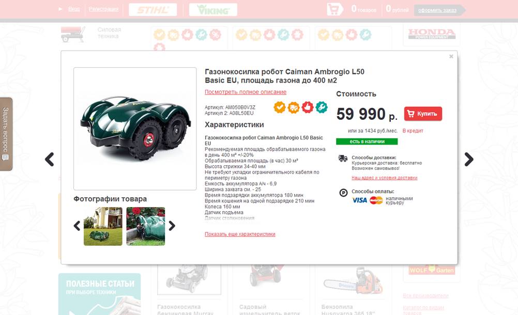
Task: Expand more specs via Показать еще характеристики
Action: tap(240, 234)
